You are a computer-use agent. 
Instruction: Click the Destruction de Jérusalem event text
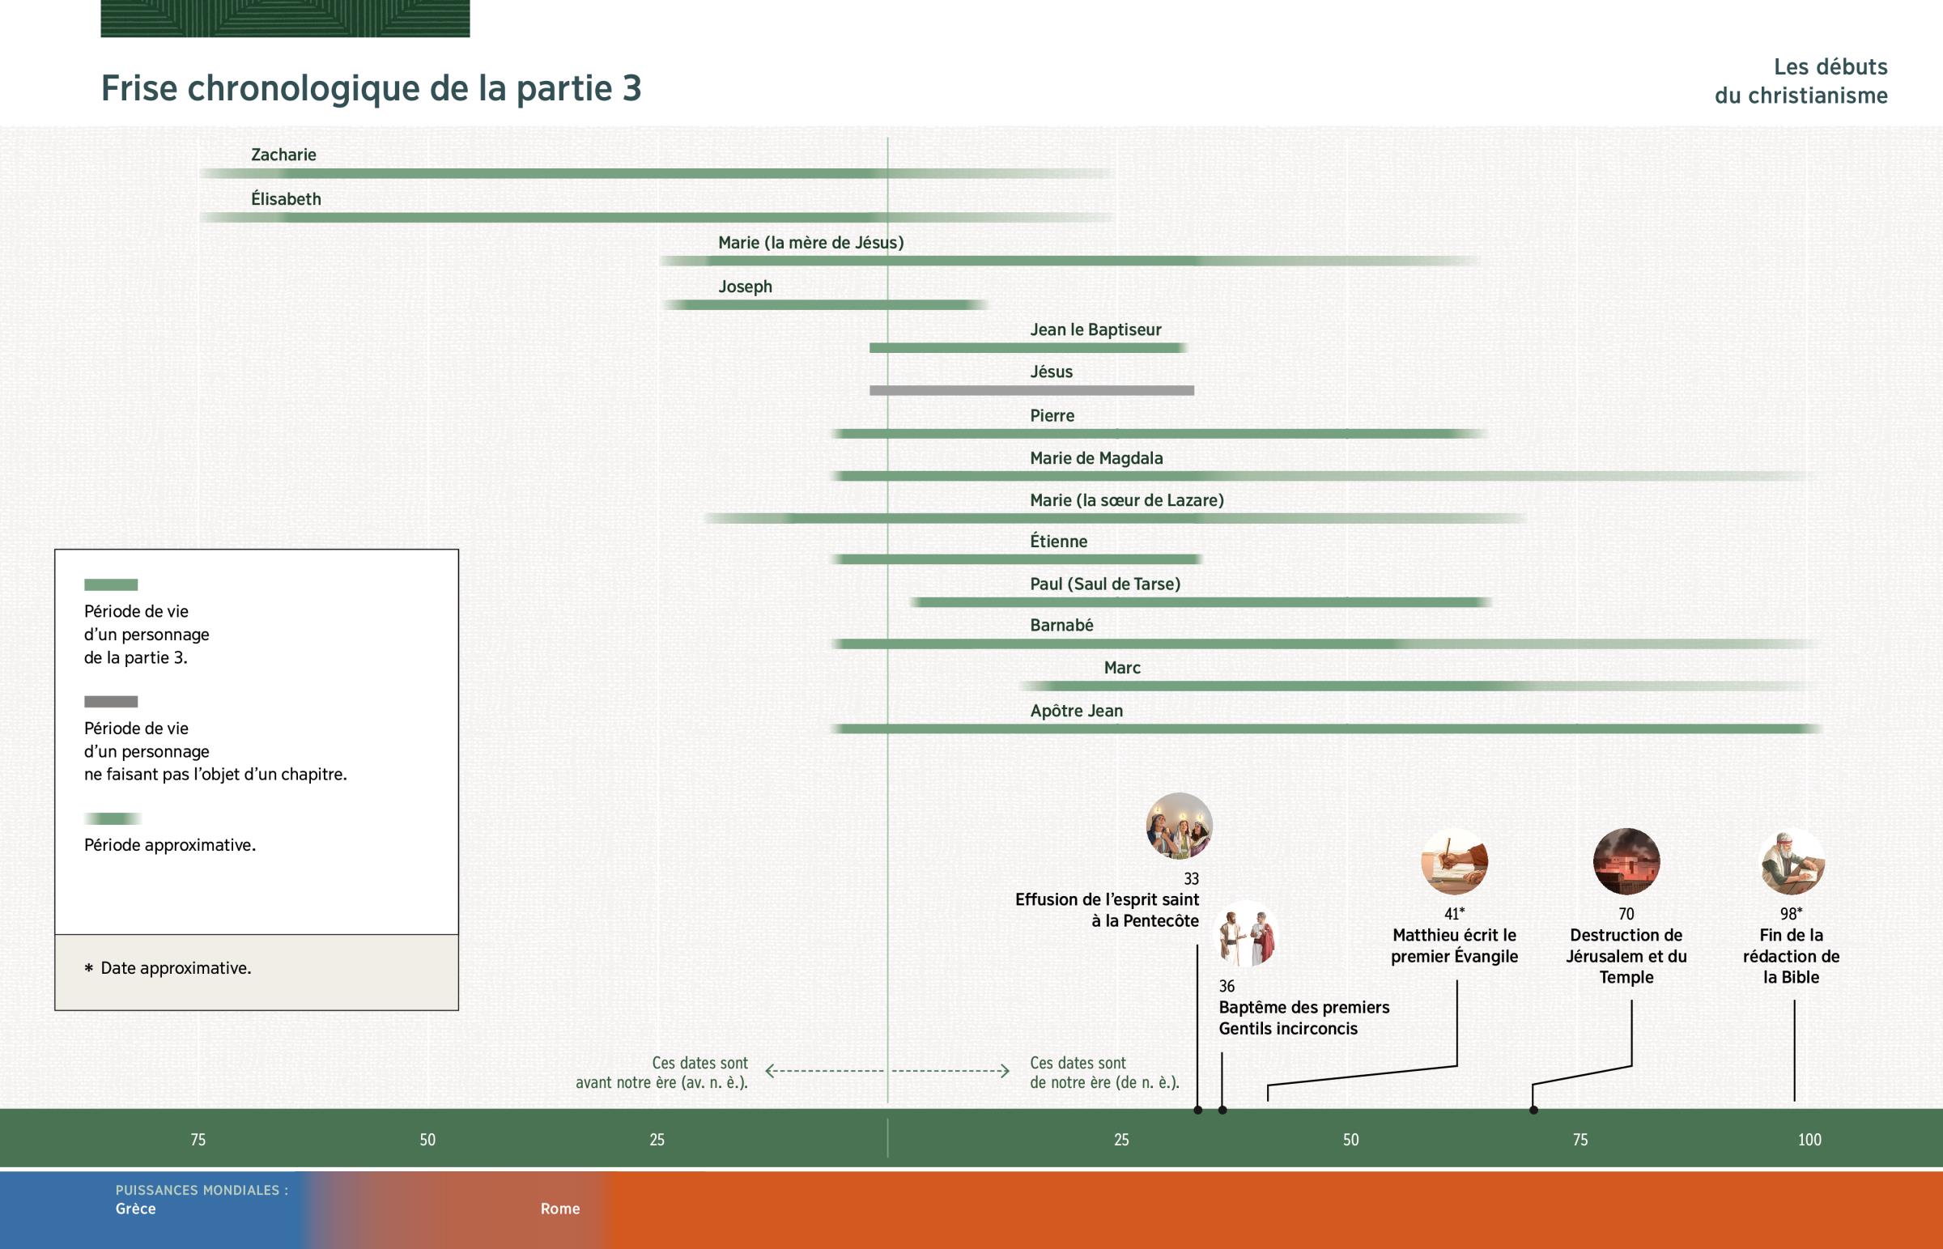1626,956
